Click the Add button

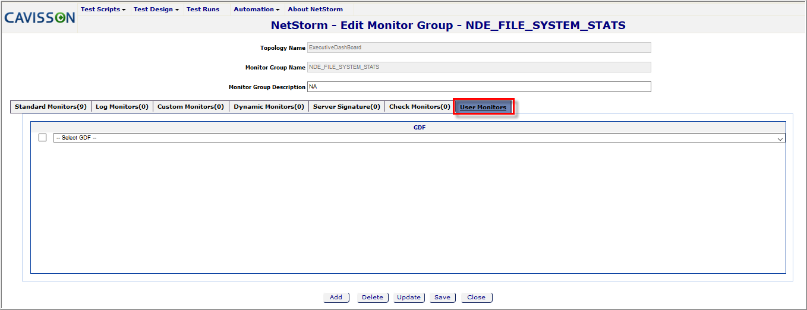[x=336, y=298]
